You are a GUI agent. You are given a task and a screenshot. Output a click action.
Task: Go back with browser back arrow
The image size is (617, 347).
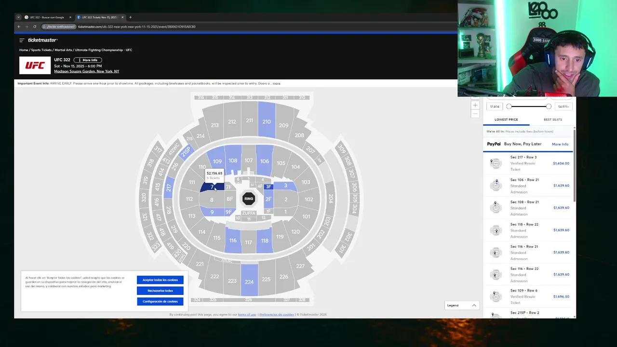pyautogui.click(x=19, y=27)
